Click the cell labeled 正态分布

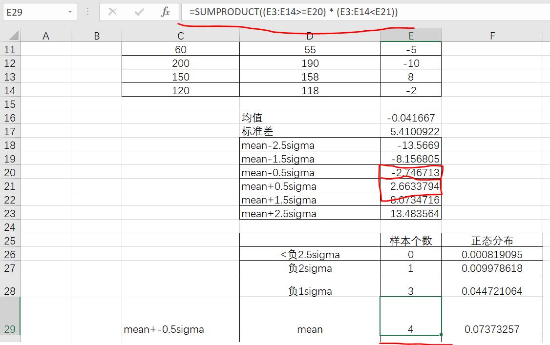pos(492,241)
